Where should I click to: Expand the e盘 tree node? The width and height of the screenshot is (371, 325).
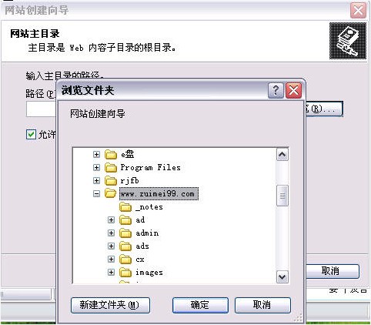[x=96, y=155]
